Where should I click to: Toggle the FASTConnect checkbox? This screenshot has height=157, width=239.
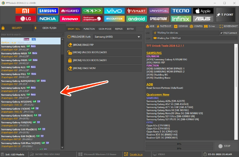pos(222,33)
